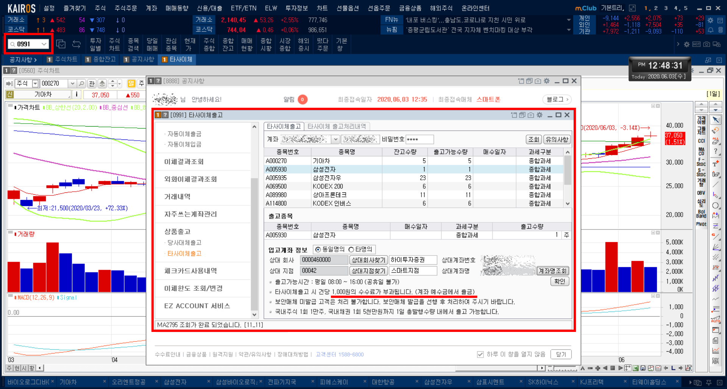Select the arrow pointer tool in the chart sidebar
727x389 pixels.
tap(716, 120)
